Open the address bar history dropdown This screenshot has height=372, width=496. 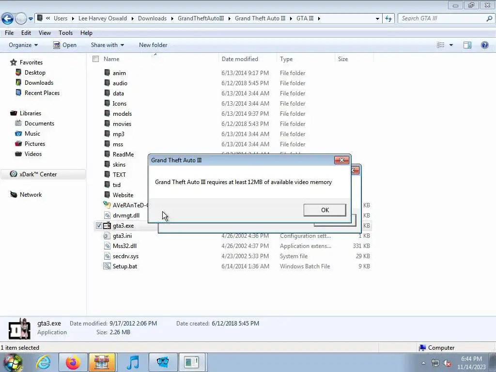(377, 18)
